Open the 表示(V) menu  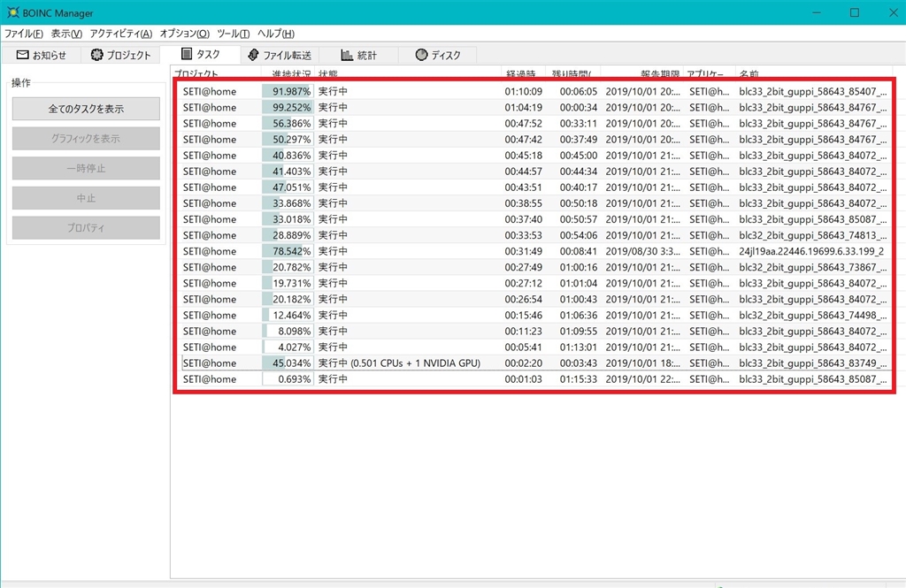pos(66,34)
